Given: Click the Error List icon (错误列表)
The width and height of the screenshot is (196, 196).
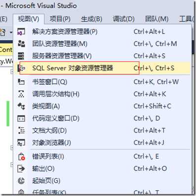Looking at the screenshot, I should pyautogui.click(x=21, y=157).
